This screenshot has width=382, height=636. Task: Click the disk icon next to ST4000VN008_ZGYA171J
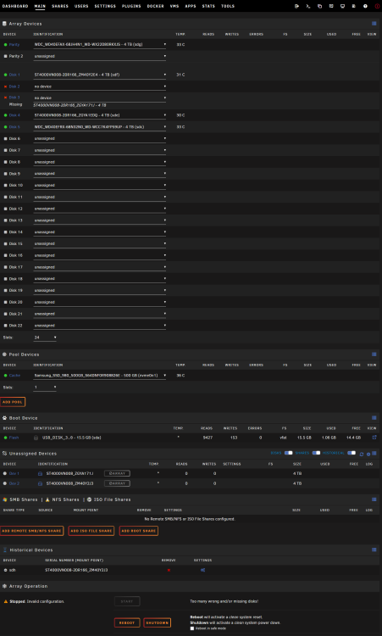tap(40, 473)
